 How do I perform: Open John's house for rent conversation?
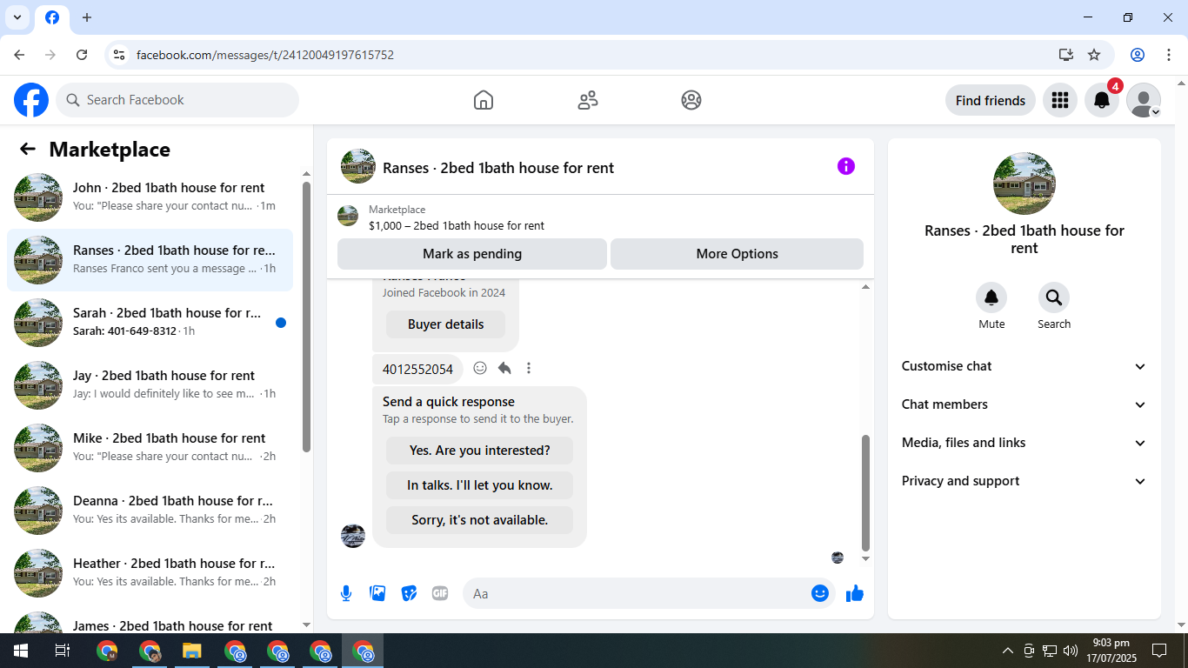[150, 197]
